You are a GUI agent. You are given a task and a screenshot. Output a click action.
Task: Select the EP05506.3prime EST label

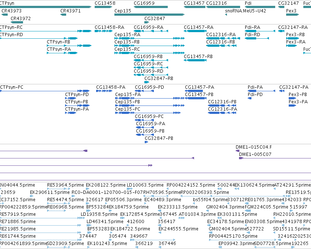coord(124,200)
